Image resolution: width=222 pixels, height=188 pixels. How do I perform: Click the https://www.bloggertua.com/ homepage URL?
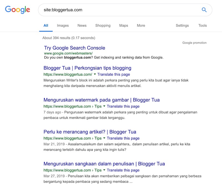pyautogui.click(x=68, y=74)
